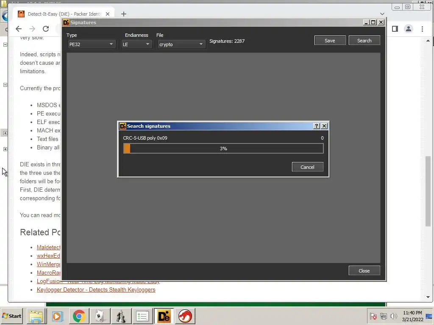Click the CRC-5-USB poly 0x09 label

click(145, 138)
